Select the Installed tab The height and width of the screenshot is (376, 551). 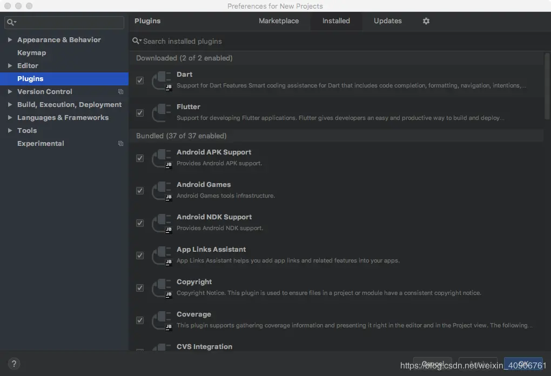336,21
